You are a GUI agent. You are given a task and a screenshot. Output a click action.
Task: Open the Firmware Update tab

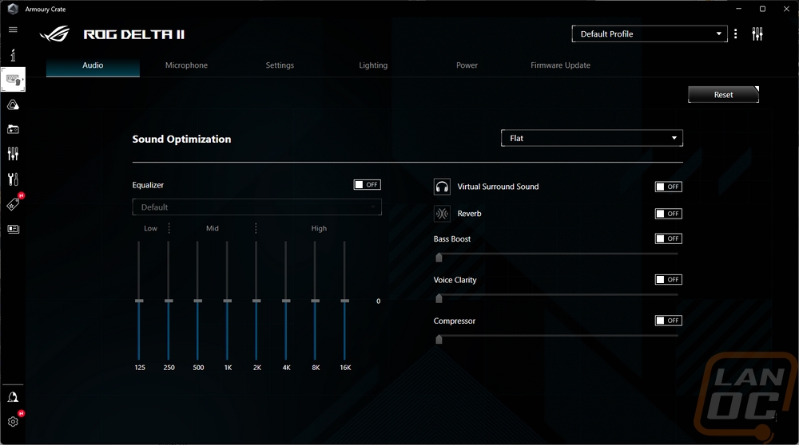click(x=561, y=65)
